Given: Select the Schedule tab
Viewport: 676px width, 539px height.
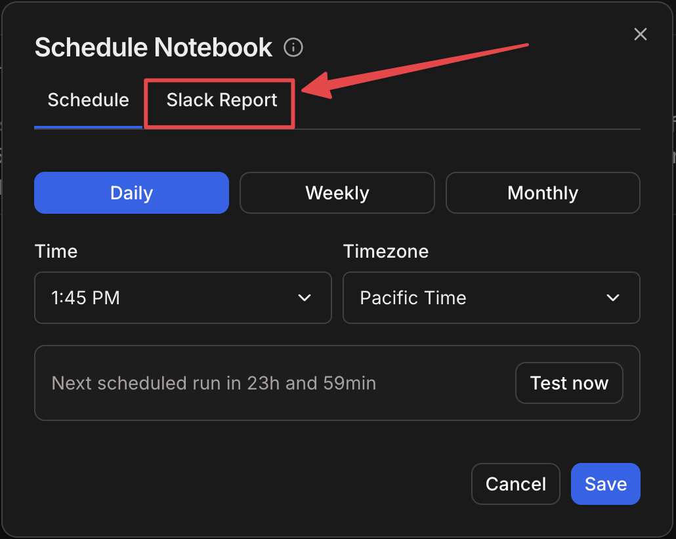Looking at the screenshot, I should 88,100.
